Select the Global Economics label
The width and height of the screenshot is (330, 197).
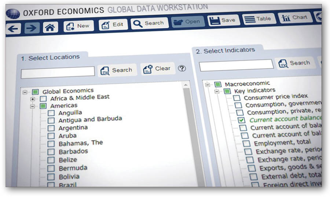(x=68, y=91)
